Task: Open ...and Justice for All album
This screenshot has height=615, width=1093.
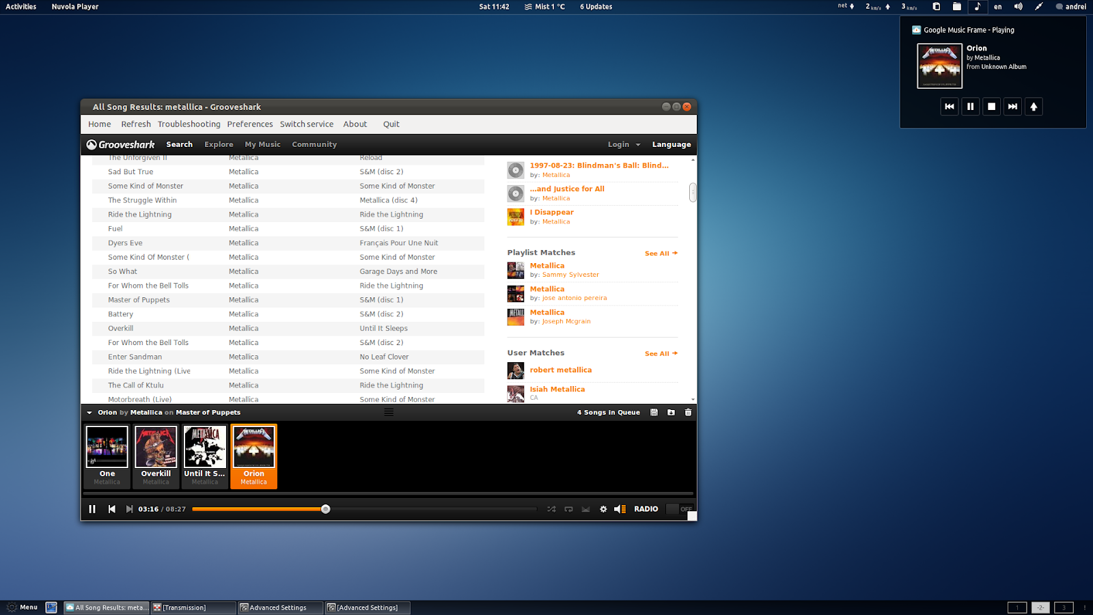Action: pos(567,189)
